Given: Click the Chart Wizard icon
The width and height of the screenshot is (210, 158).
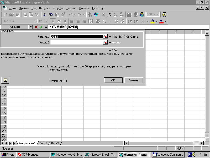Looking at the screenshot, I should [x=129, y=14].
